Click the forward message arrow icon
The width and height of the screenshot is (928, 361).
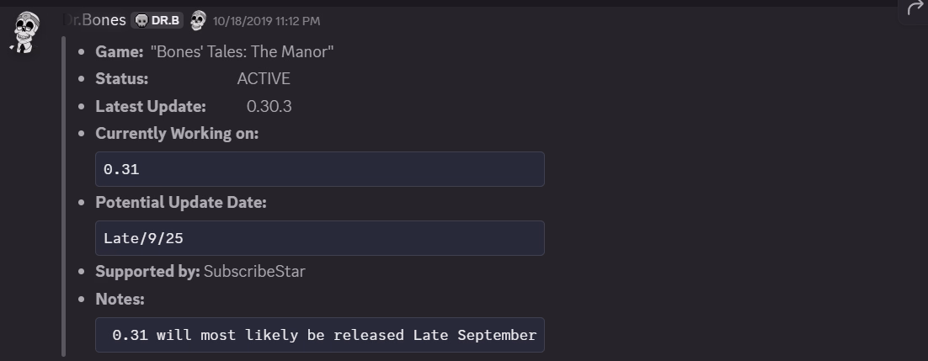pyautogui.click(x=915, y=8)
